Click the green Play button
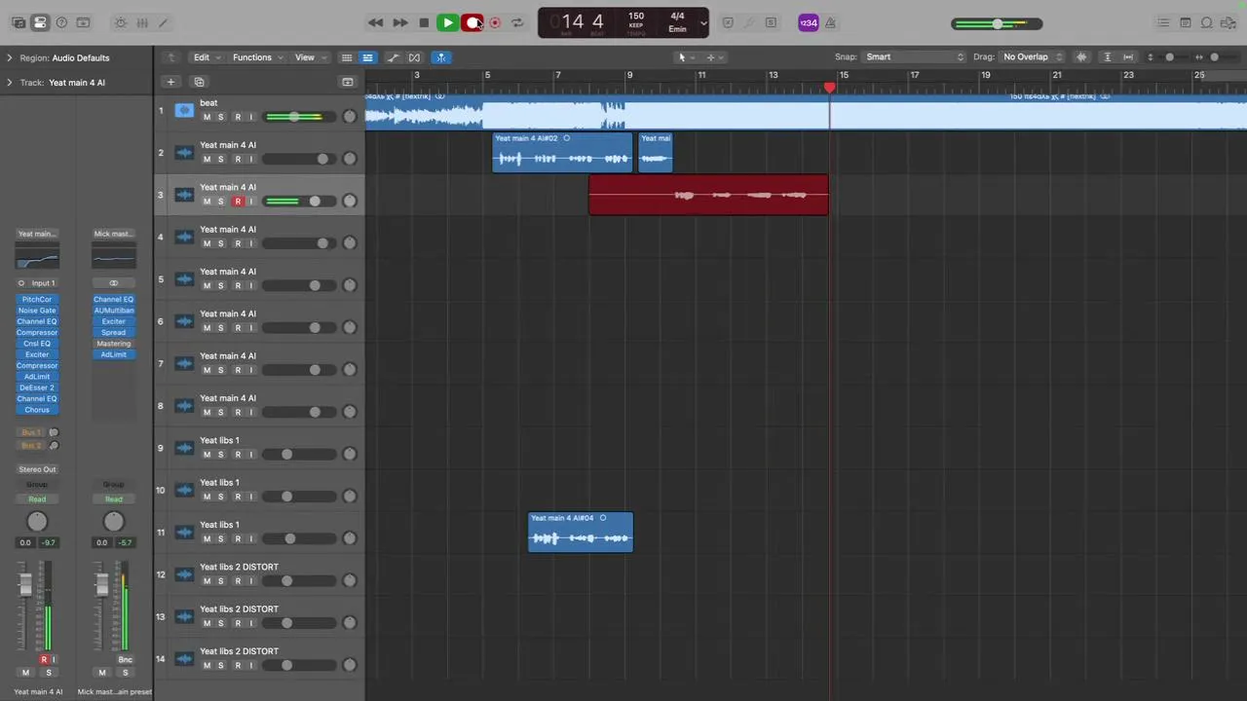 click(x=448, y=22)
